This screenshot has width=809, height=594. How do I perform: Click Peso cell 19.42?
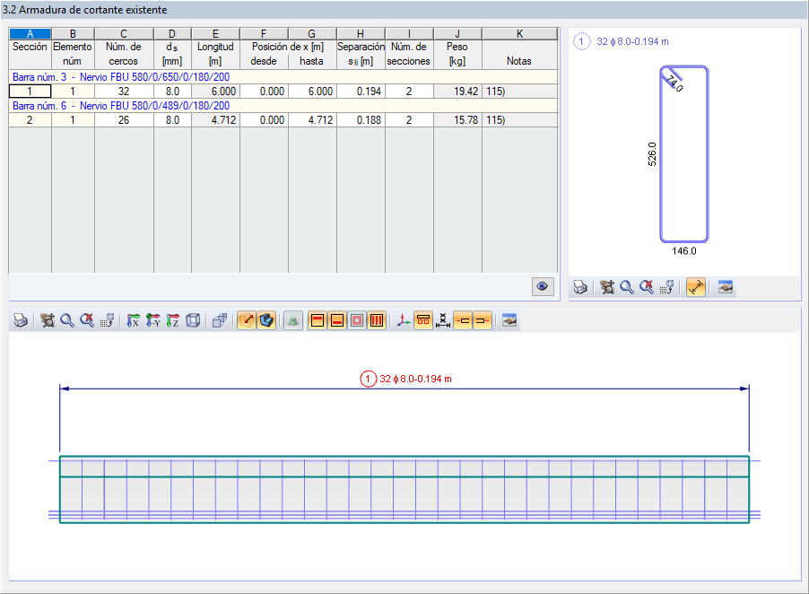click(457, 92)
